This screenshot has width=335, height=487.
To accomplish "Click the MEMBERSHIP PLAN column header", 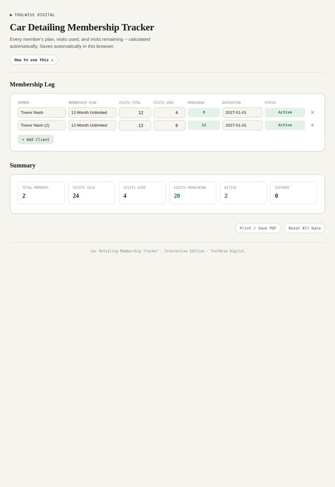I will pyautogui.click(x=82, y=102).
